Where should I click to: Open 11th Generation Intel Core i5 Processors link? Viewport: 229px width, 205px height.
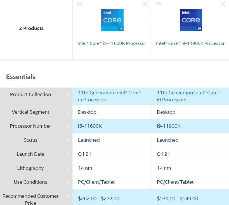[x=110, y=96]
